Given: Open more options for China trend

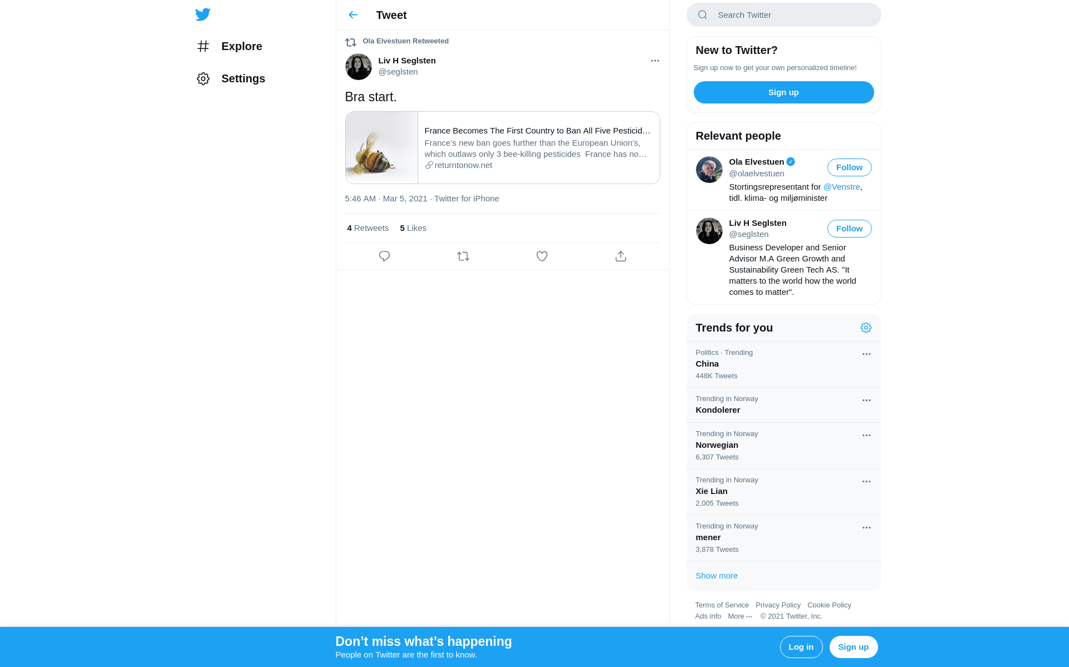Looking at the screenshot, I should point(866,354).
